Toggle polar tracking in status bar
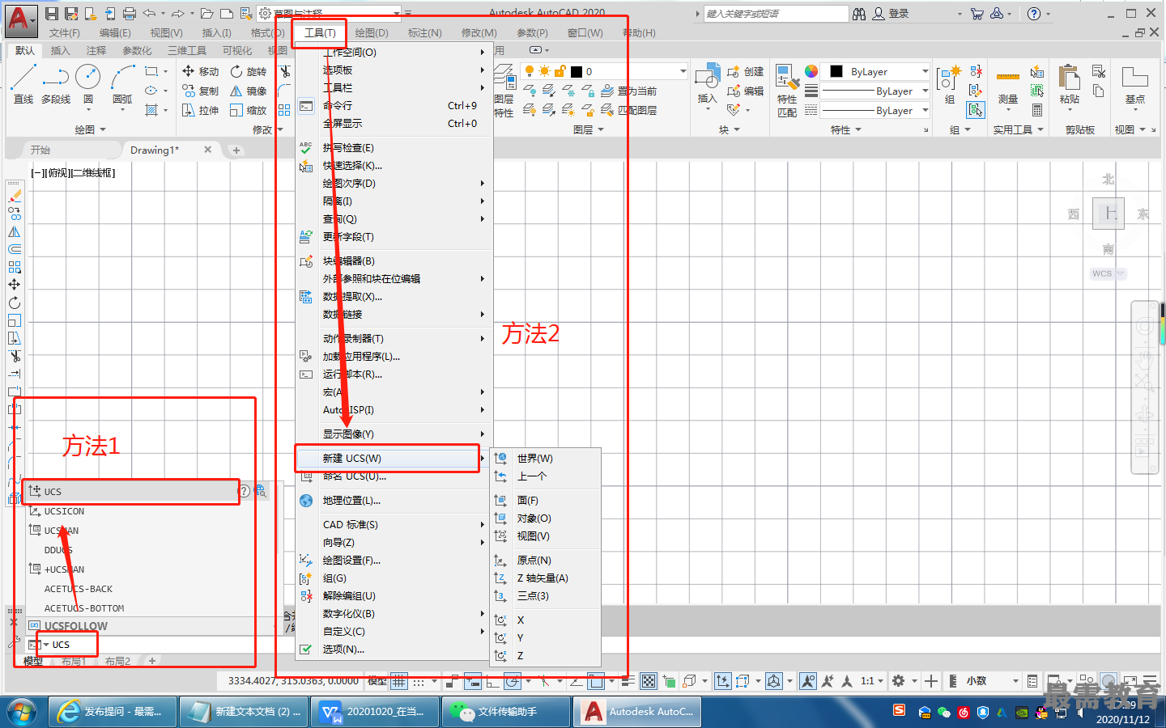Screen dimensions: 1166x728 [513, 681]
